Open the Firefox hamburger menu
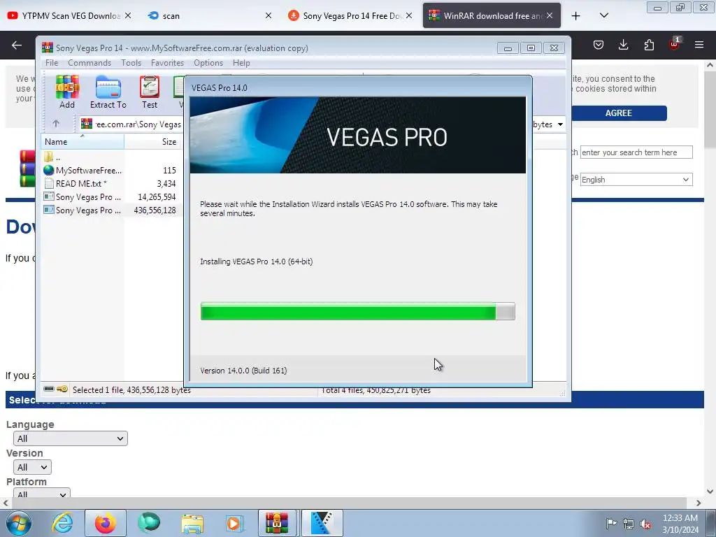The height and width of the screenshot is (537, 716). coord(699,45)
